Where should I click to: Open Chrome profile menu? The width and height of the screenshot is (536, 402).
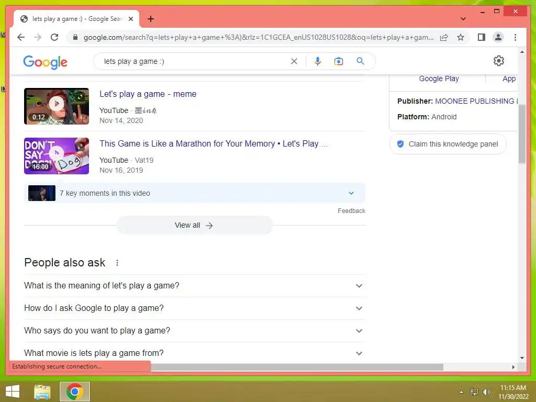(498, 37)
